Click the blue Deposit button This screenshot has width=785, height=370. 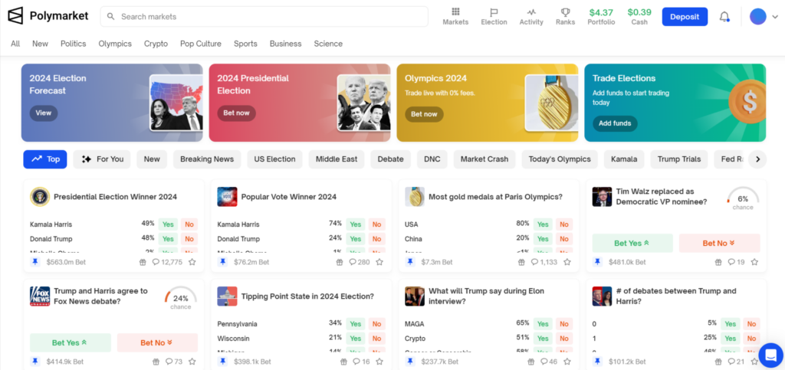[x=685, y=17]
